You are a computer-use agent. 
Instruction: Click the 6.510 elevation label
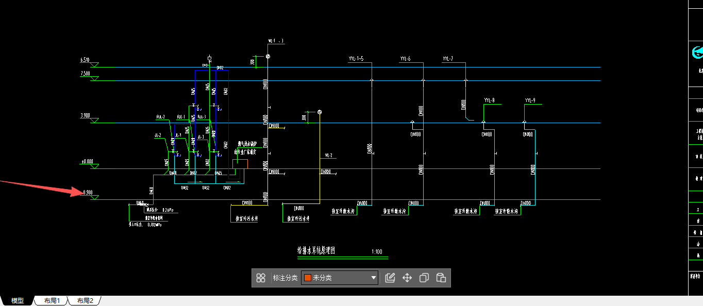[85, 60]
